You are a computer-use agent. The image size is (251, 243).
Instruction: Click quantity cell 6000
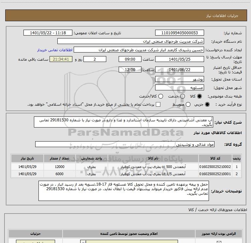60,174
